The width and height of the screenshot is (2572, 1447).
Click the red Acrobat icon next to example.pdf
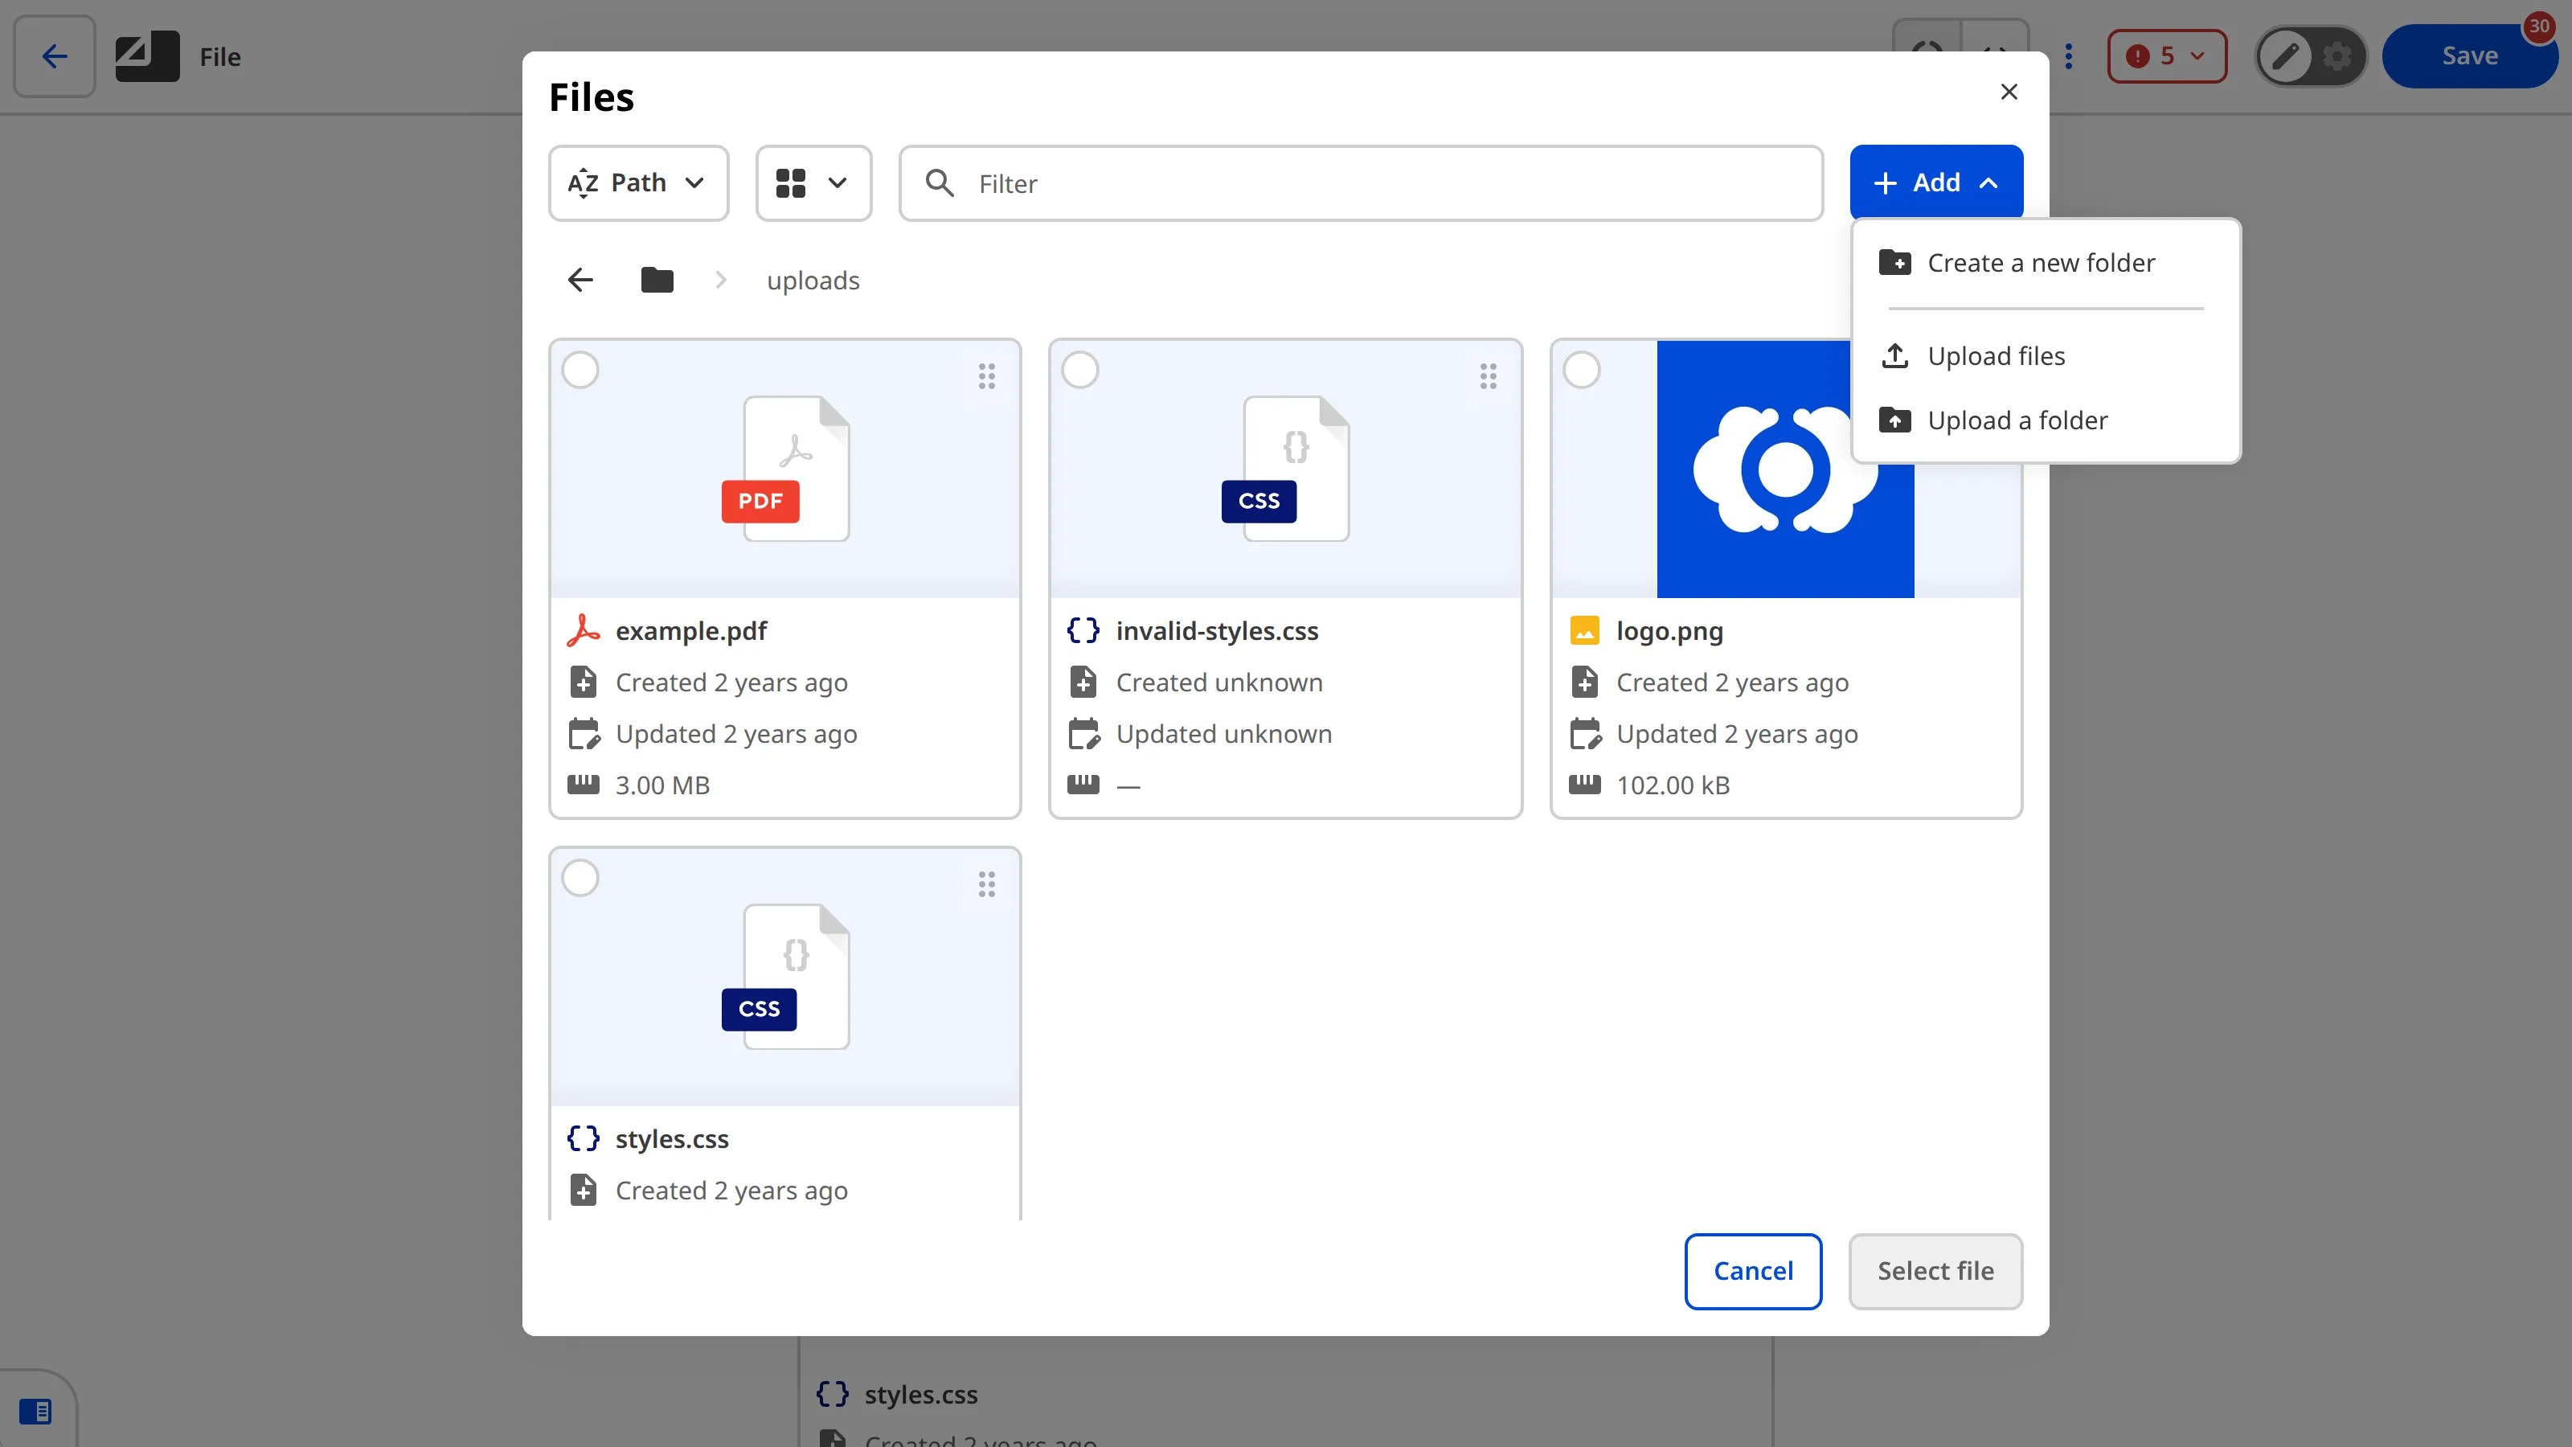(583, 631)
